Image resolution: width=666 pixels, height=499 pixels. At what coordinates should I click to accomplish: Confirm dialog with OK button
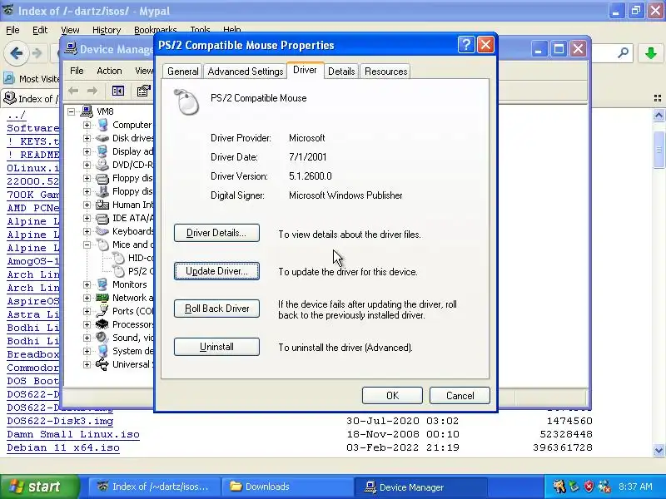[392, 396]
